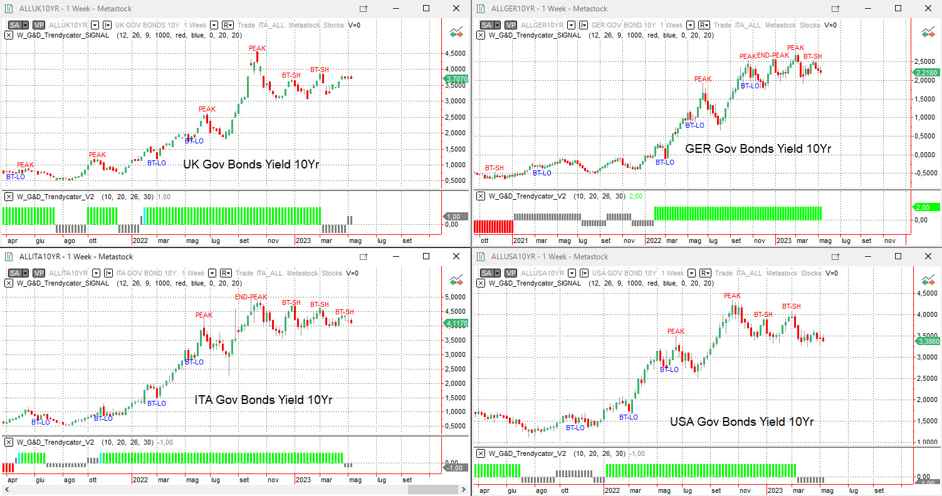Click the chart icon in the ALLGER10YR title bar

click(x=481, y=9)
